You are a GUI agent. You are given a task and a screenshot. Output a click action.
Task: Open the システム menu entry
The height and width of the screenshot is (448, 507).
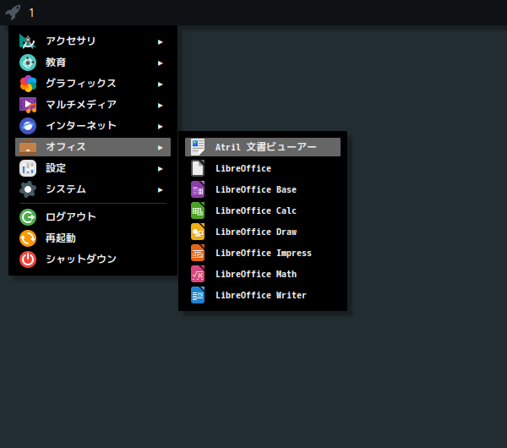(93, 189)
